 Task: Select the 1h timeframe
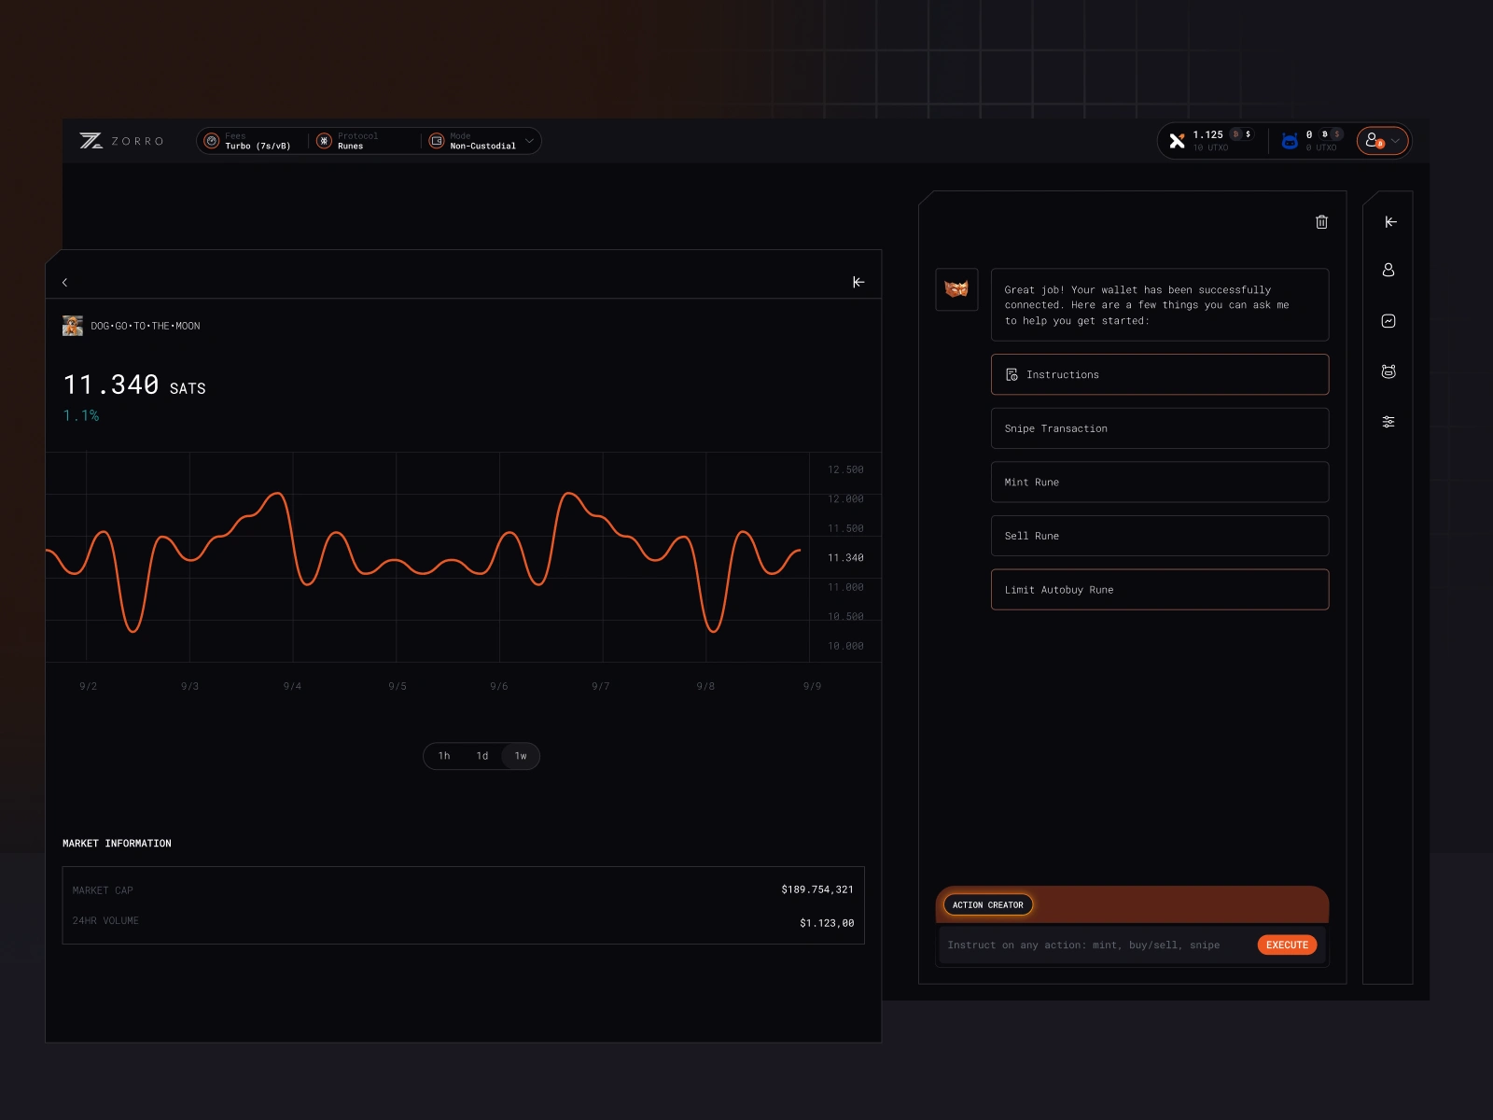444,756
